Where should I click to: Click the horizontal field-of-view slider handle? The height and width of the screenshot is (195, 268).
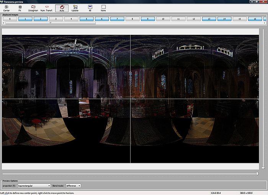257,173
